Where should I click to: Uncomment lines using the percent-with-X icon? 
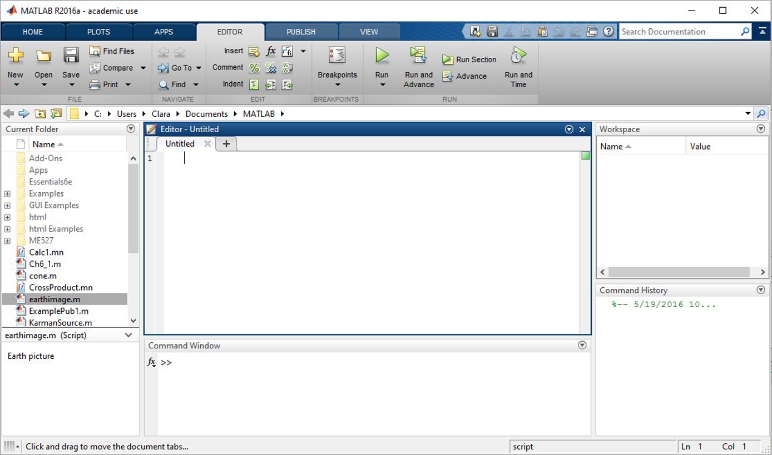coord(271,68)
